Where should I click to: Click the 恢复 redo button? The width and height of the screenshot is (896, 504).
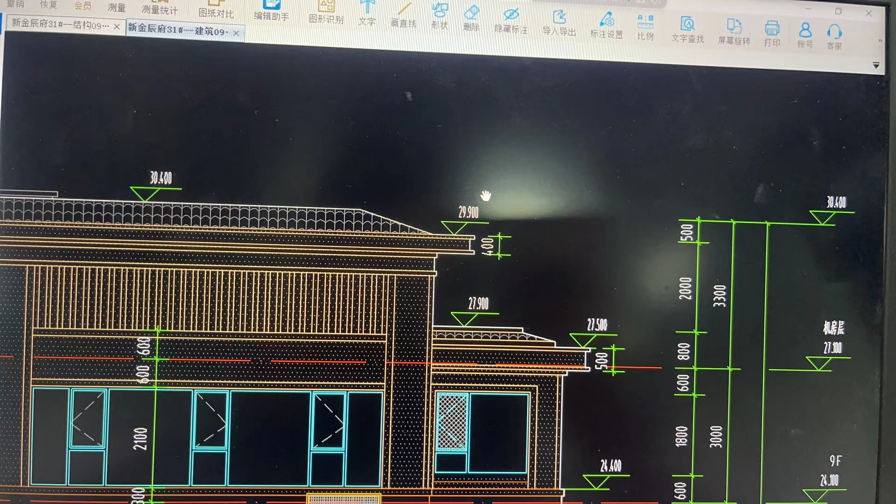49,5
